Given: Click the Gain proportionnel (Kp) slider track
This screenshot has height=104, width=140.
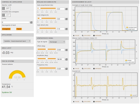Looking at the screenshot, I should [47, 8].
